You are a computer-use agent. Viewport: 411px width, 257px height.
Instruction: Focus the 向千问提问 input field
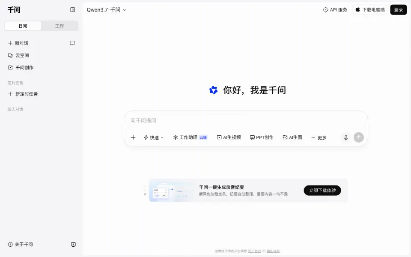[x=246, y=120]
